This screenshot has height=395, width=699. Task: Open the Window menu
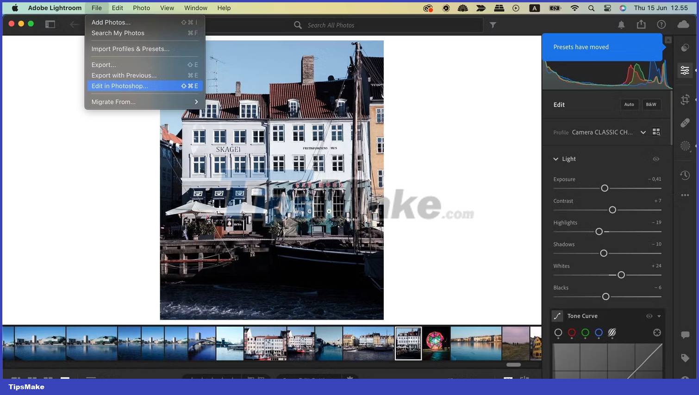pos(195,8)
